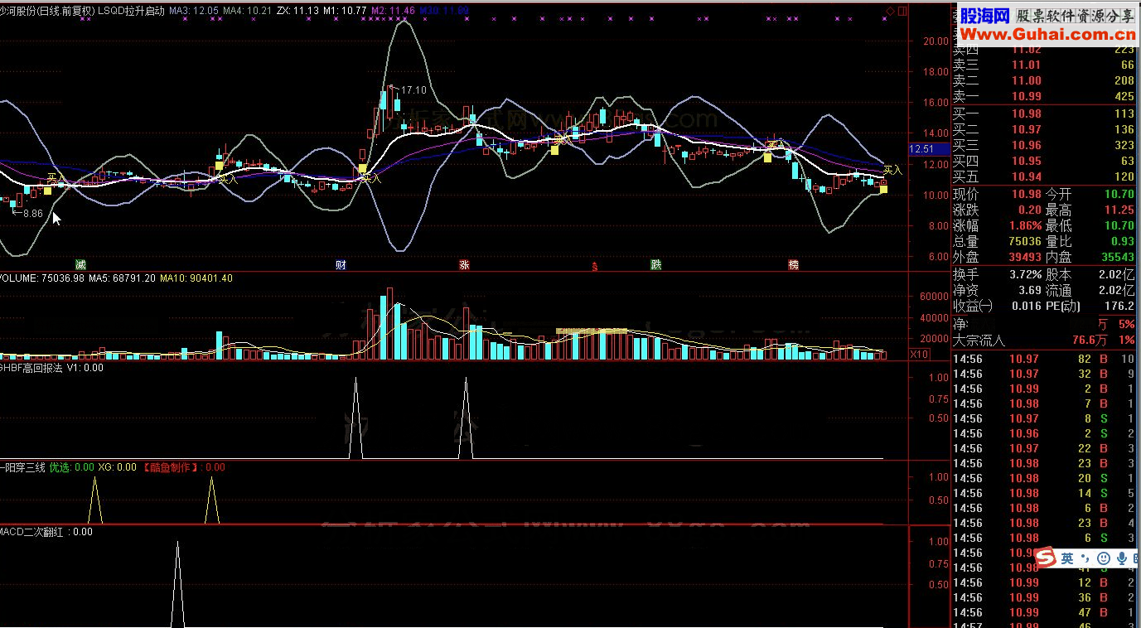This screenshot has height=628, width=1141.
Task: Select the 买二 10.97 bid row
Action: 1046,129
